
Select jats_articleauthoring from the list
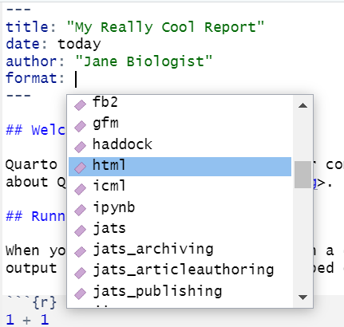(x=180, y=270)
